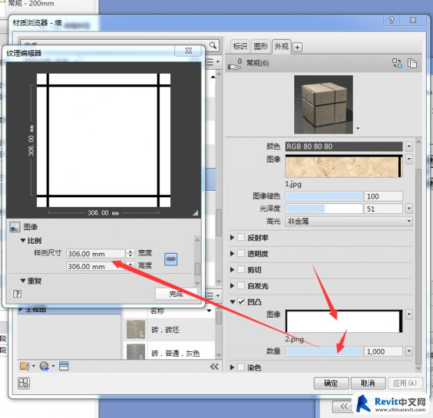
Task: Uncheck the 凹凸 checkbox
Action: point(241,302)
